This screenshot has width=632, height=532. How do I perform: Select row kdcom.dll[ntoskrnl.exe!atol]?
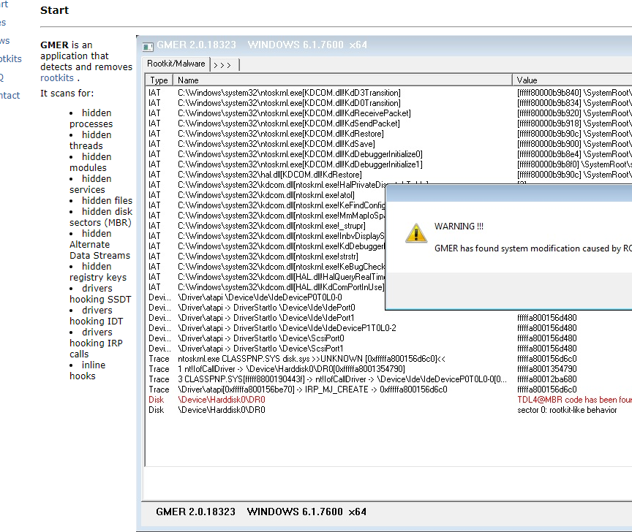click(x=266, y=195)
